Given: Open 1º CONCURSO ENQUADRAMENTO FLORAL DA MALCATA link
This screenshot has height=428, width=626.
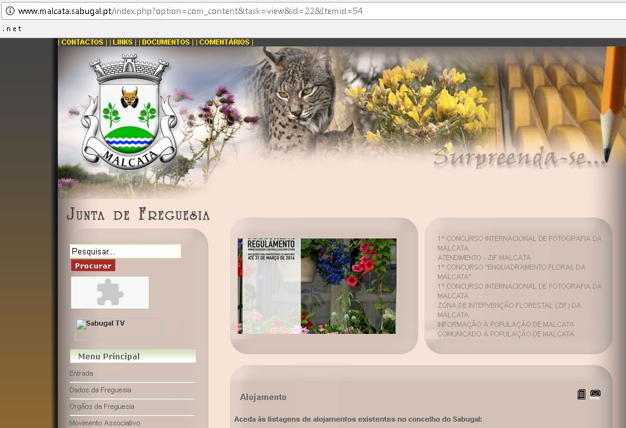Looking at the screenshot, I should pyautogui.click(x=512, y=272).
